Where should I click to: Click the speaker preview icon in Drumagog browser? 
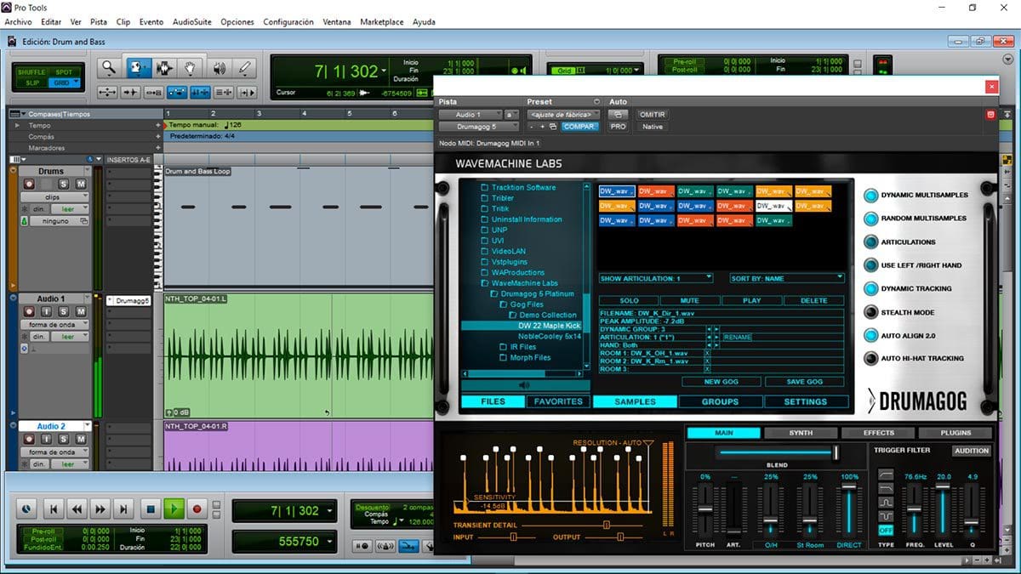pyautogui.click(x=524, y=384)
